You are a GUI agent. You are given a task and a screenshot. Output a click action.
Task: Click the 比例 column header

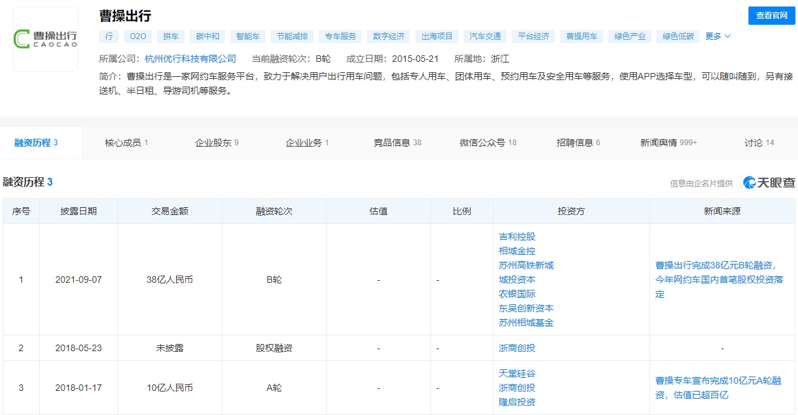(462, 211)
